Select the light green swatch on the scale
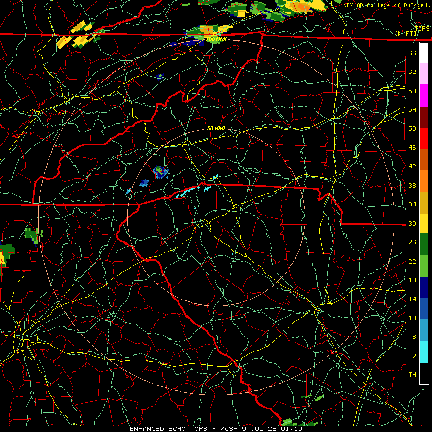 [x=424, y=266]
